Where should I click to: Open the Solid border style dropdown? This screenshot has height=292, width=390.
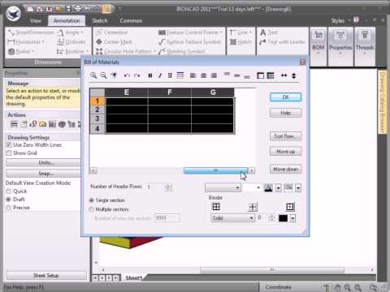pos(232,218)
